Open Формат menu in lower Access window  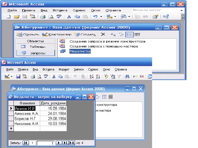(64, 69)
